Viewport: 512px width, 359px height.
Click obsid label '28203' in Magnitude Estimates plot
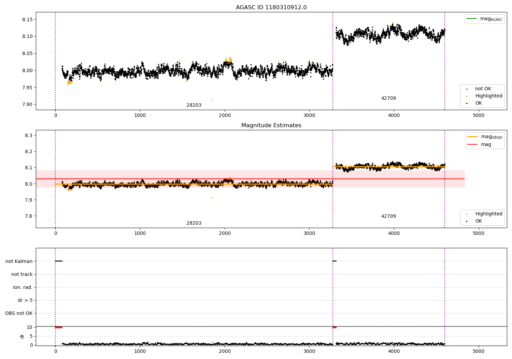(x=194, y=223)
